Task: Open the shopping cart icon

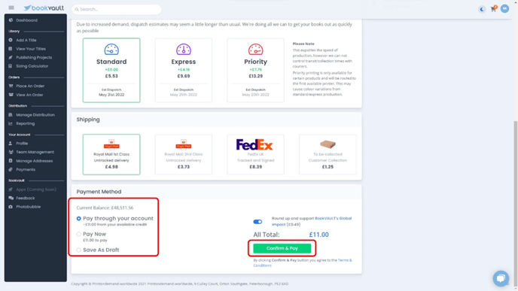Action: pos(494,9)
